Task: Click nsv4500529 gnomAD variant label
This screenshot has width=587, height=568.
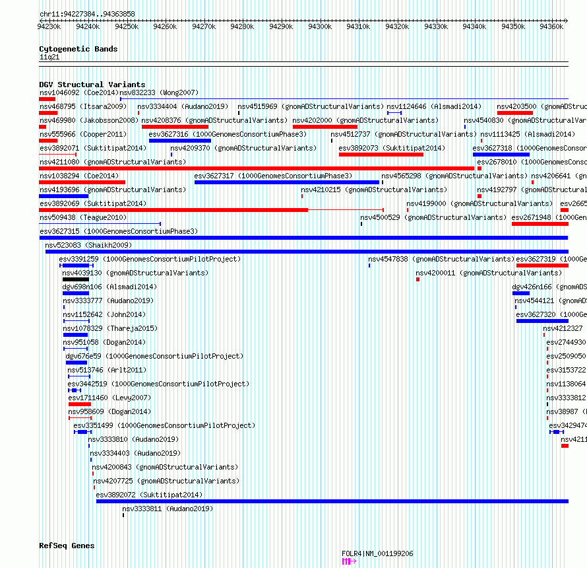Action: pos(433,217)
